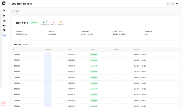Click the ID column header
Image resolution: width=183 pixels, height=107 pixels.
14,50
